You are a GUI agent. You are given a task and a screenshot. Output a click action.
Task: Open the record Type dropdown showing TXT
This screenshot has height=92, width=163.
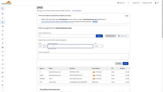[42, 46]
